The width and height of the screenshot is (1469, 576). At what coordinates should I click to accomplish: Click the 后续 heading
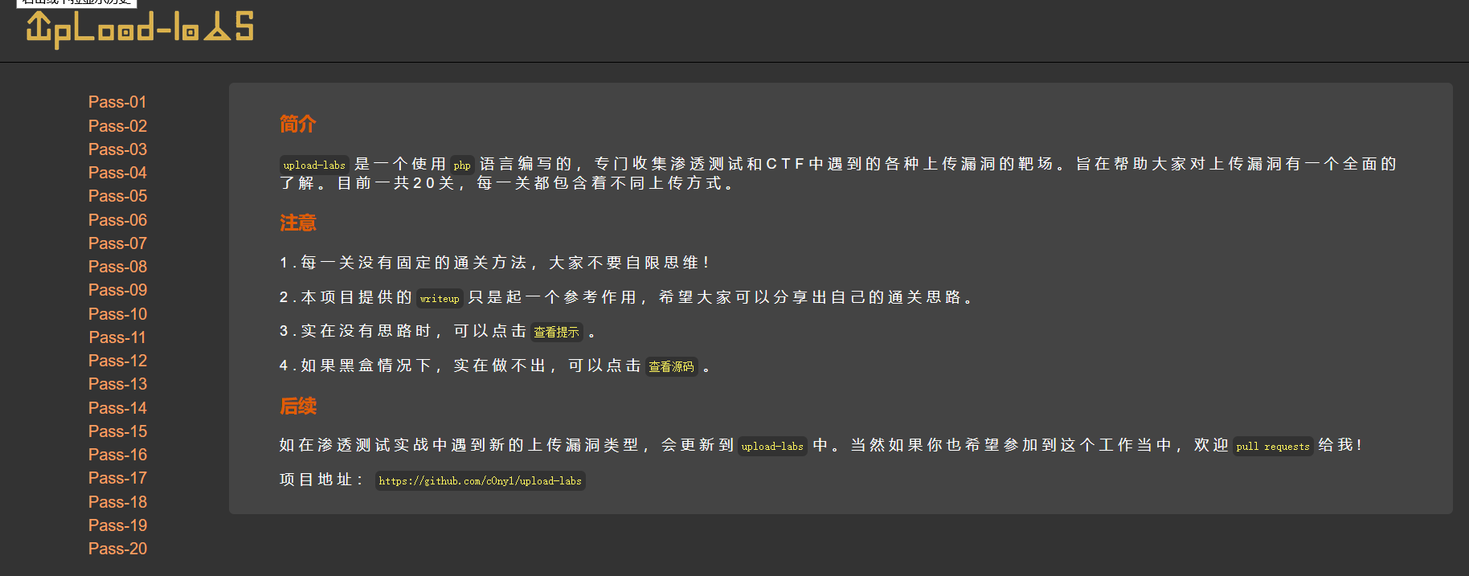coord(297,406)
